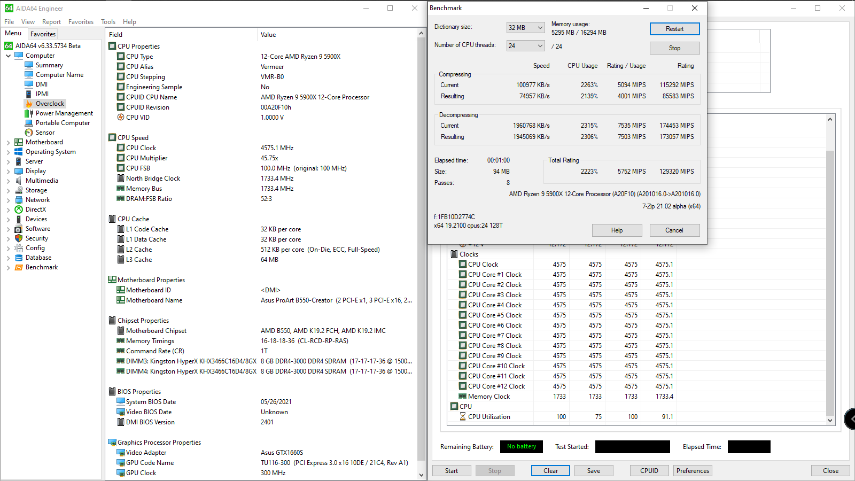Click the Server icon in the tree
The height and width of the screenshot is (481, 855).
(x=19, y=161)
